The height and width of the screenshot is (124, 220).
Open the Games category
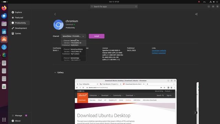click(20, 33)
